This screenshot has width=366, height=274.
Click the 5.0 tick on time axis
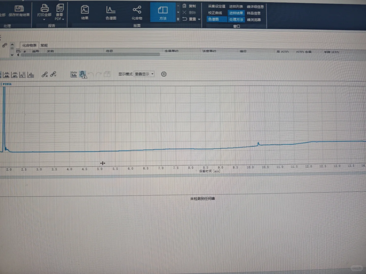(x=100, y=169)
